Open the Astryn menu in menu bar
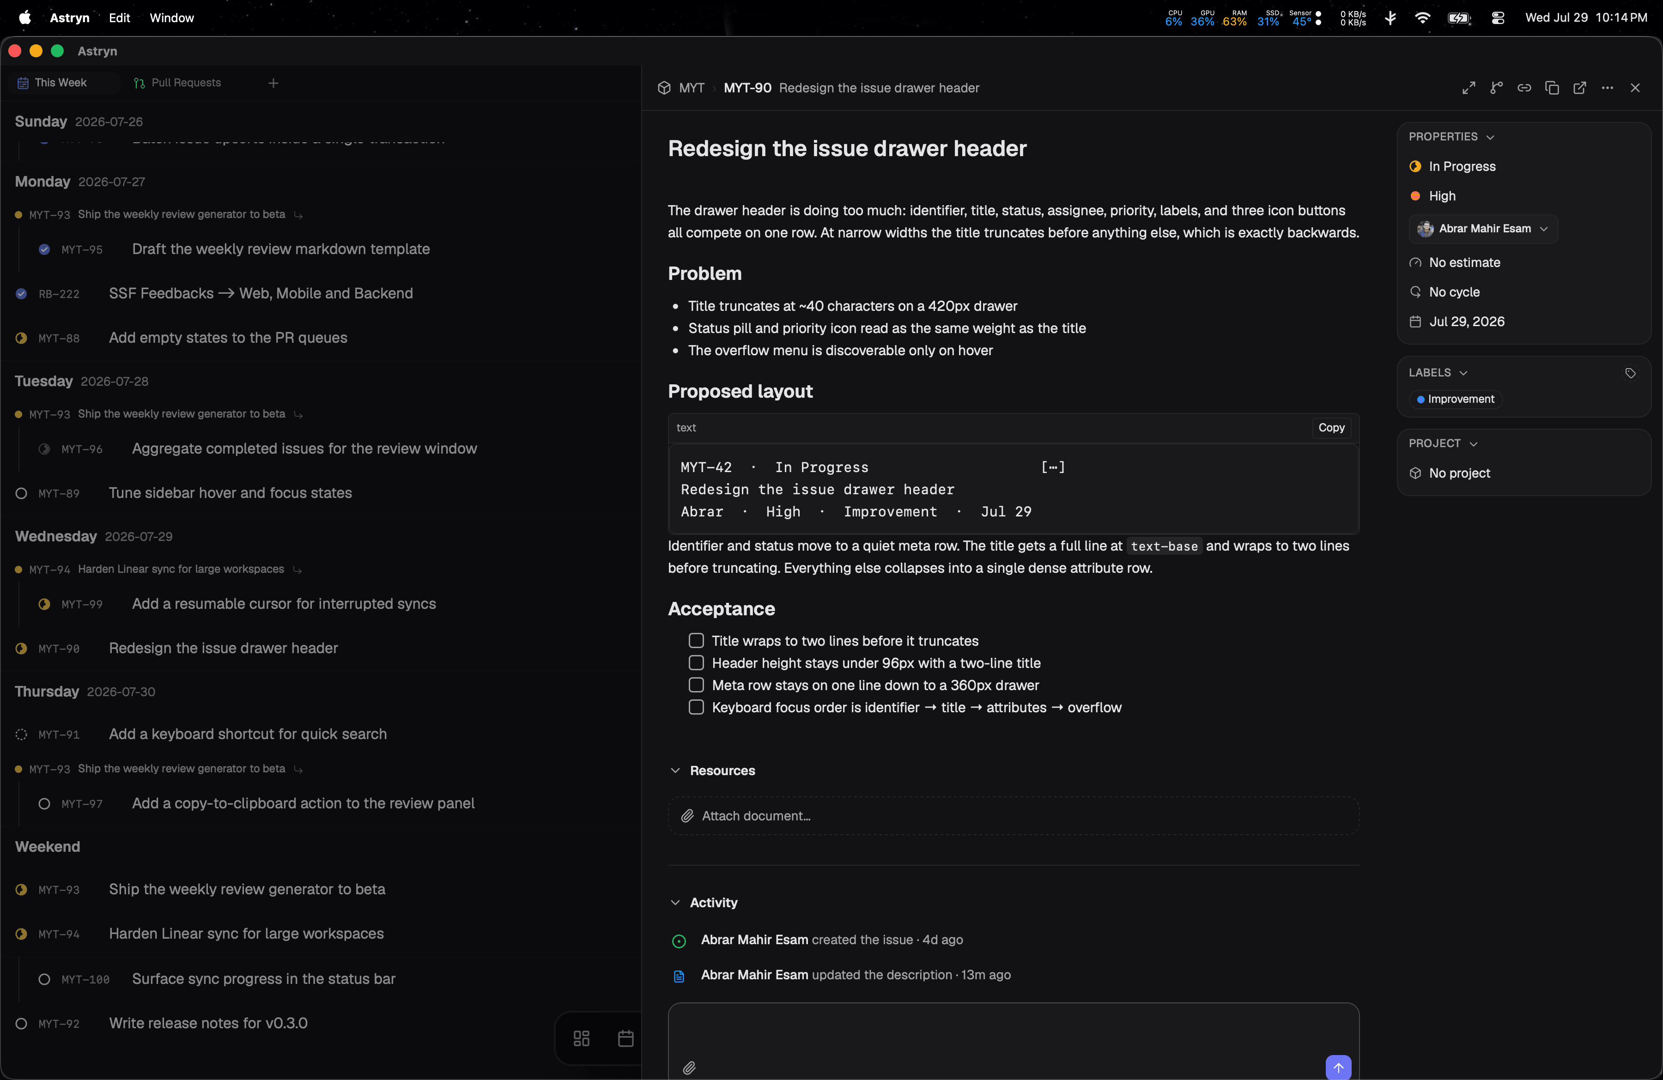The image size is (1663, 1080). (x=70, y=18)
